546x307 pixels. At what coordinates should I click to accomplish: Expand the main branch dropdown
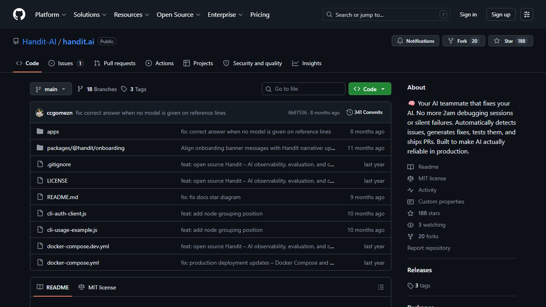coord(51,89)
